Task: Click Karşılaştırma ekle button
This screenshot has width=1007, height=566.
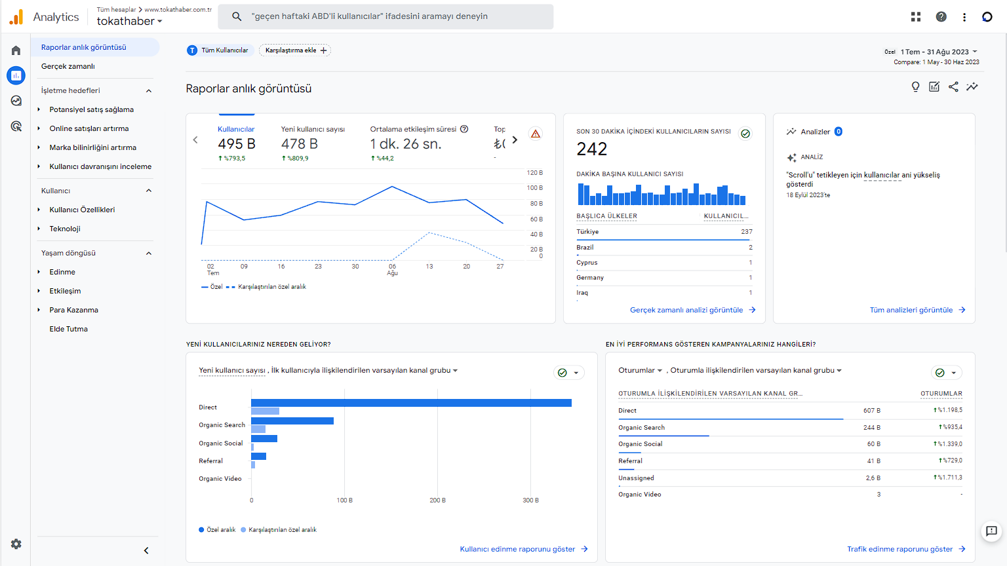Action: point(295,50)
